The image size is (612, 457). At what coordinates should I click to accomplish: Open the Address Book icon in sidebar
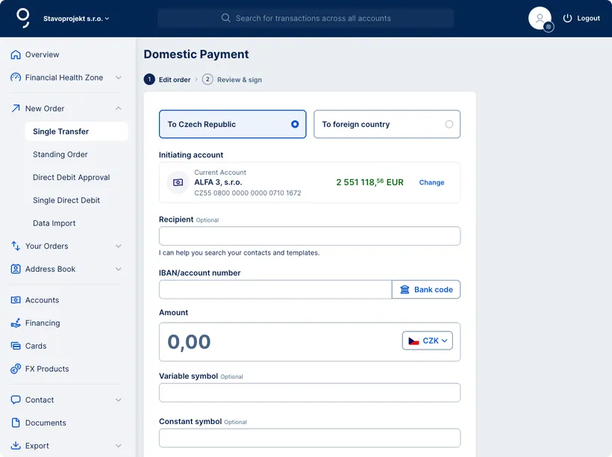click(15, 269)
